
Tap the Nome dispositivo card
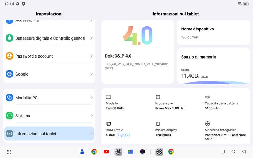(x=213, y=33)
